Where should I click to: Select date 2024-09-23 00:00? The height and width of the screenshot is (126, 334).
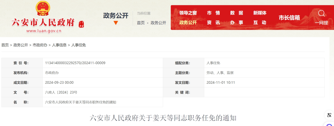point(59,82)
